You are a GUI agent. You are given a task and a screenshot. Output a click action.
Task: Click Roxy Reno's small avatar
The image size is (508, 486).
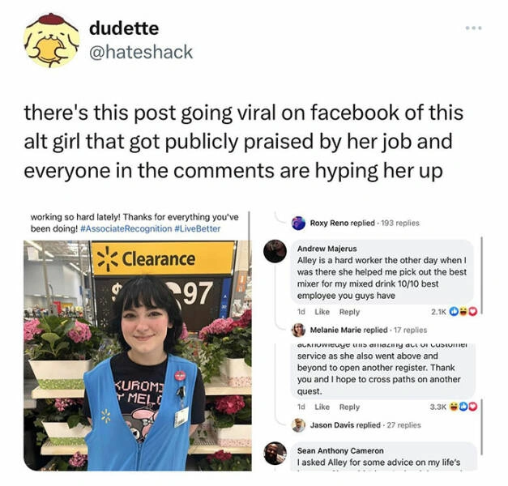pyautogui.click(x=298, y=223)
